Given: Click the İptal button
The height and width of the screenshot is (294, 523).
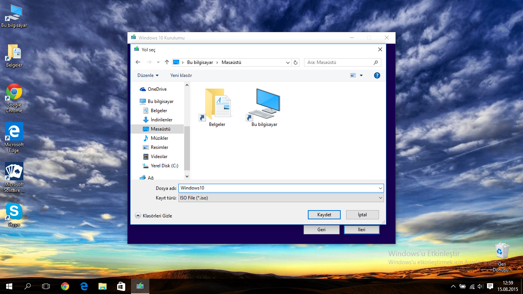Looking at the screenshot, I should point(362,215).
